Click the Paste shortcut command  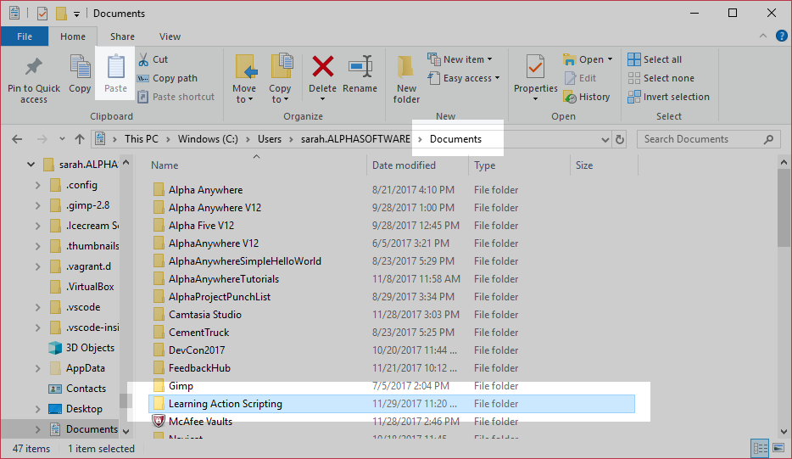point(176,97)
